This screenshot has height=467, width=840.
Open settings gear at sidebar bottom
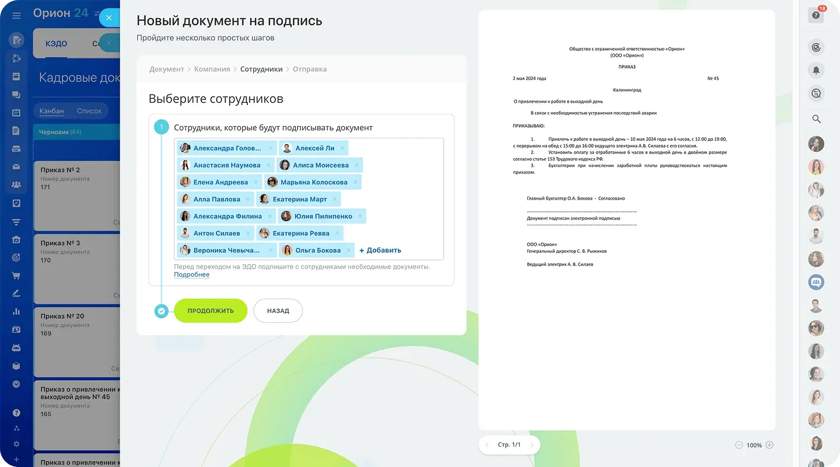(x=16, y=442)
